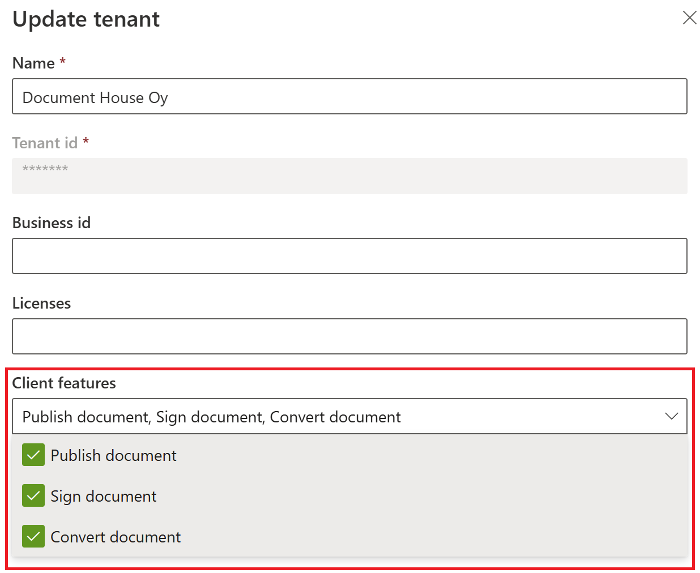Select the masked Tenant id field
This screenshot has width=700, height=573.
click(x=349, y=176)
